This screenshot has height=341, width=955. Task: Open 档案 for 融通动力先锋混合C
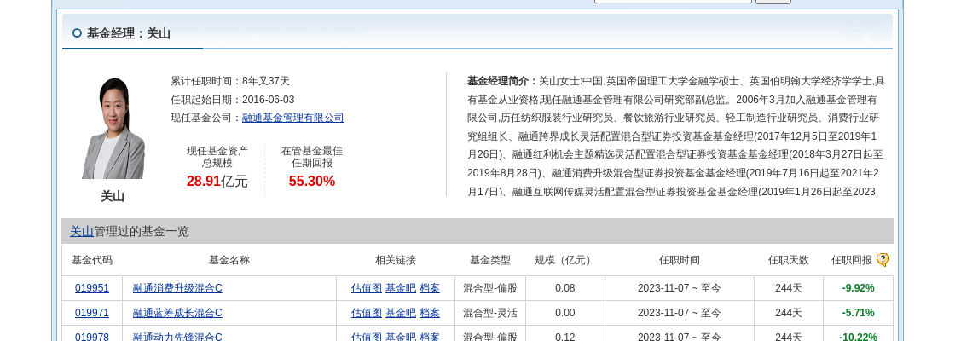[x=430, y=337]
